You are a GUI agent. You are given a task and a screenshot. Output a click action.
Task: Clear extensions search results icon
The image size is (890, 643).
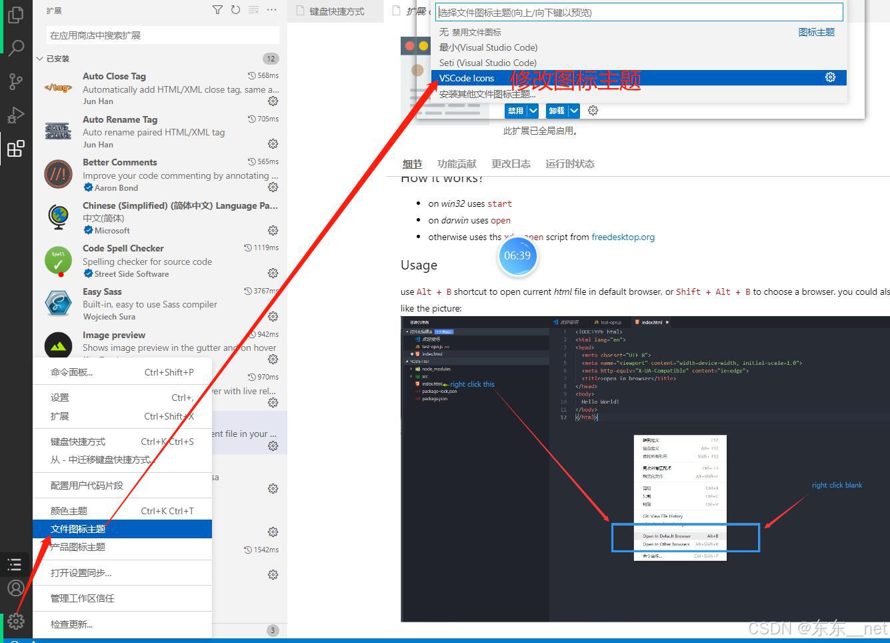click(253, 10)
